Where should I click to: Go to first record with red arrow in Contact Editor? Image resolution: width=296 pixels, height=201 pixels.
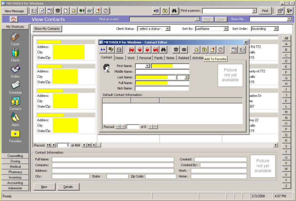pos(132,50)
